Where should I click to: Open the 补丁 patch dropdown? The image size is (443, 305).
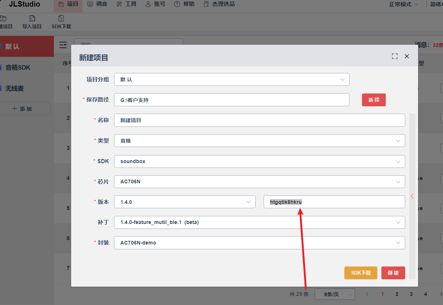[x=260, y=222]
